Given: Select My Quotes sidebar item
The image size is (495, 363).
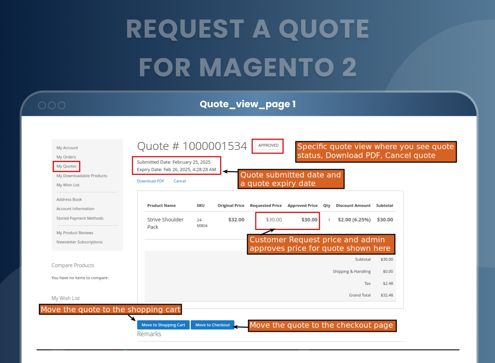Looking at the screenshot, I should (66, 166).
